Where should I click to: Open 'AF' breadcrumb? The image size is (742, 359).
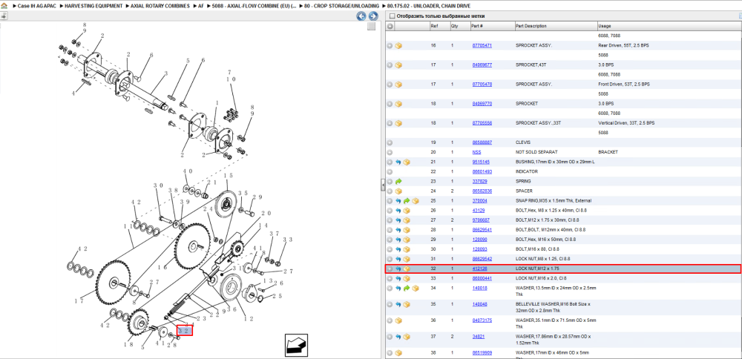coord(200,6)
